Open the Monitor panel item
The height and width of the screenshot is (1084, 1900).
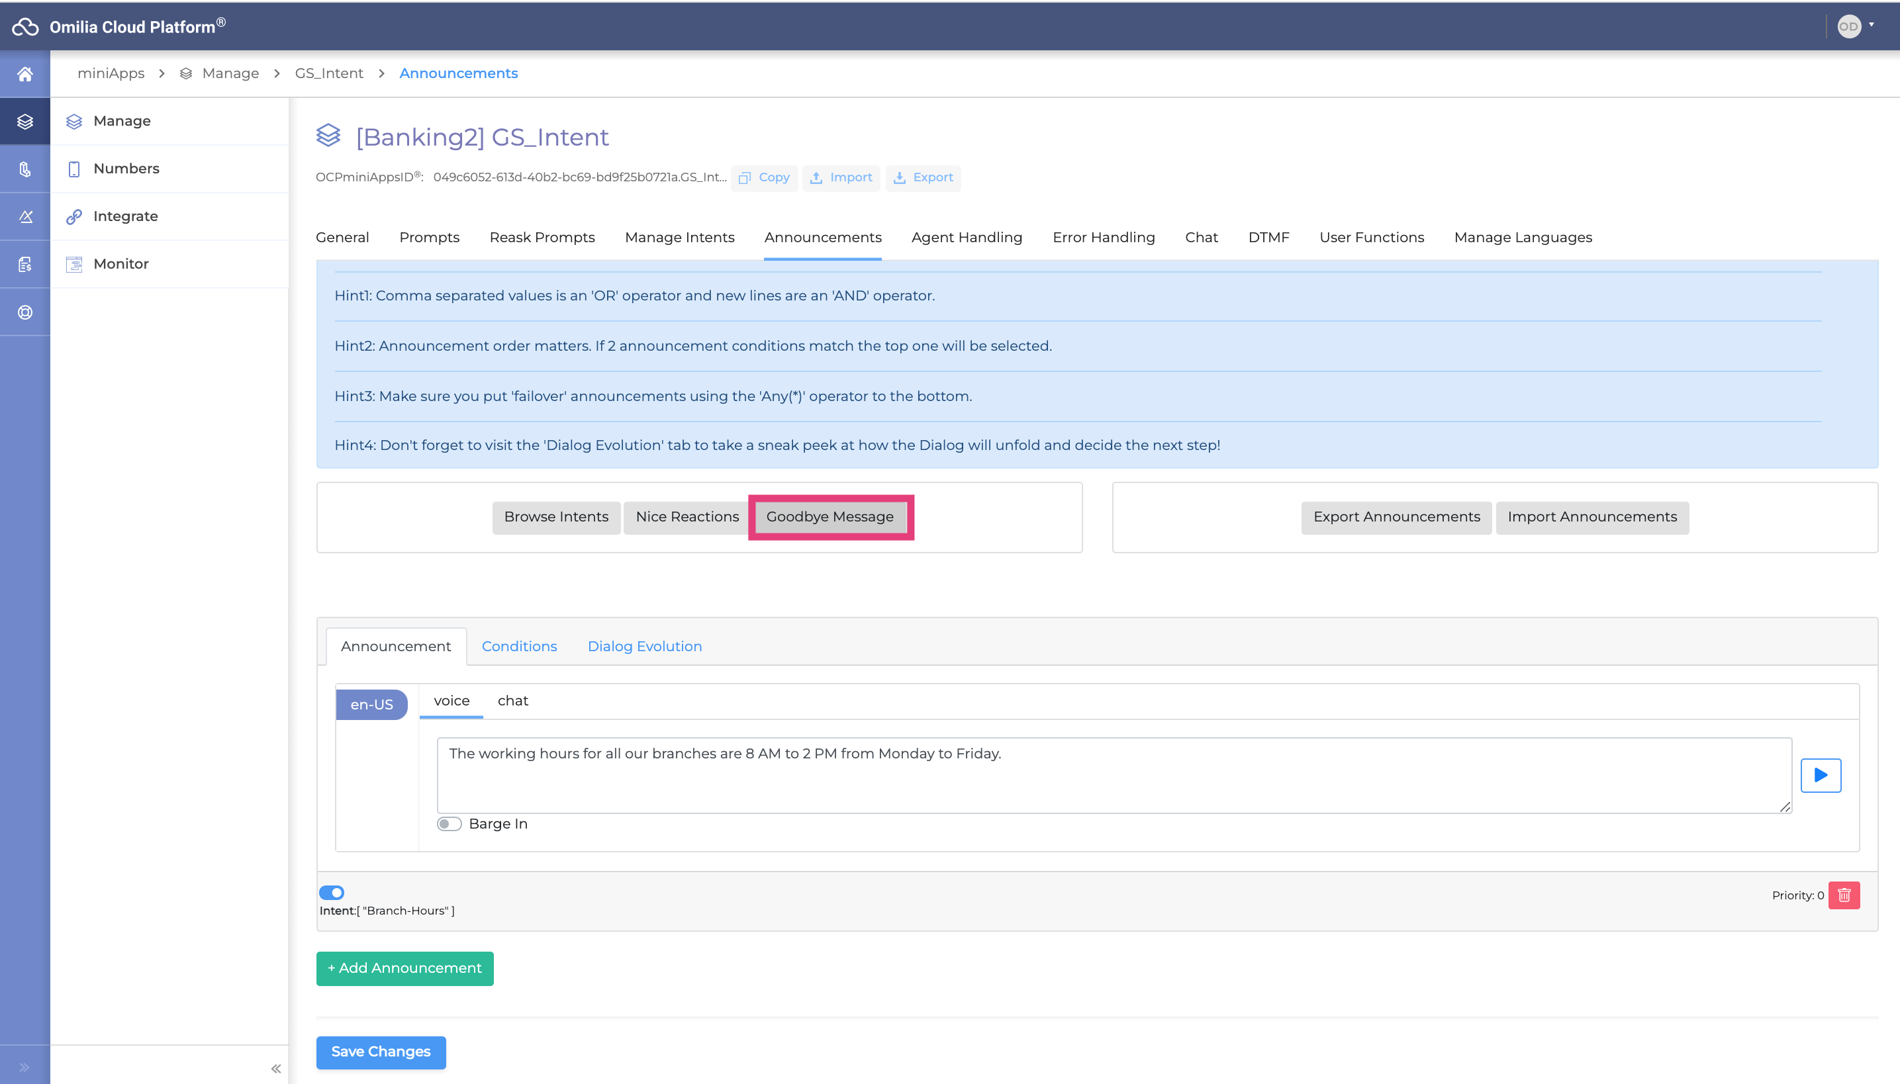[x=169, y=263]
